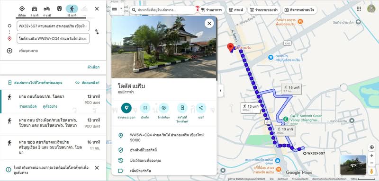The width and height of the screenshot is (379, 181).
Task: Swap start and destination points
Action: [97, 32]
